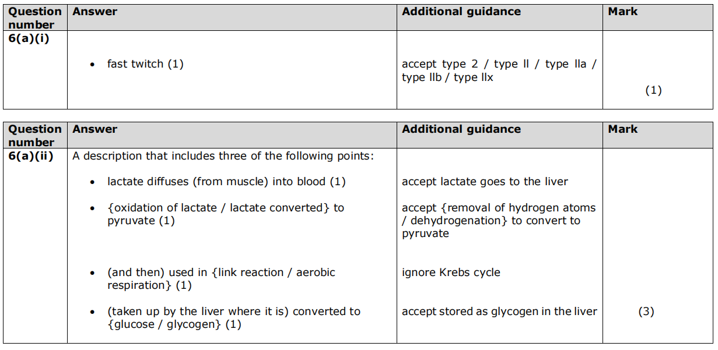The width and height of the screenshot is (718, 350).
Task: Click "A description that includes three" sentence
Action: coord(223,156)
